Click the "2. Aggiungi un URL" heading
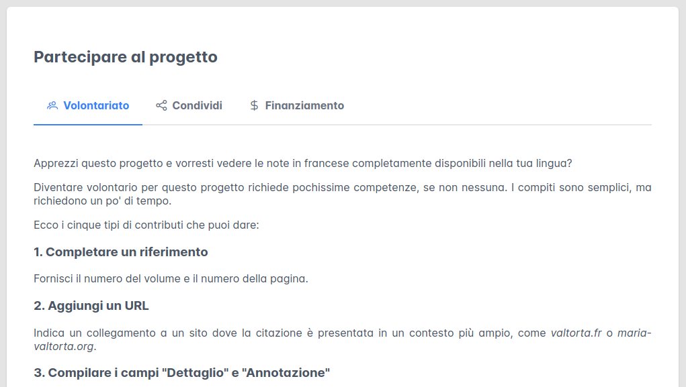This screenshot has height=387, width=686. (91, 306)
